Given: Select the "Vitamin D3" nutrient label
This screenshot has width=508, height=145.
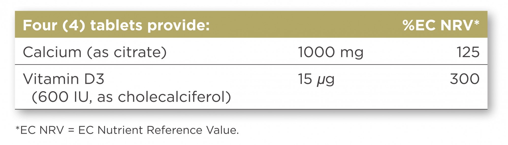Looking at the screenshot, I should [63, 79].
